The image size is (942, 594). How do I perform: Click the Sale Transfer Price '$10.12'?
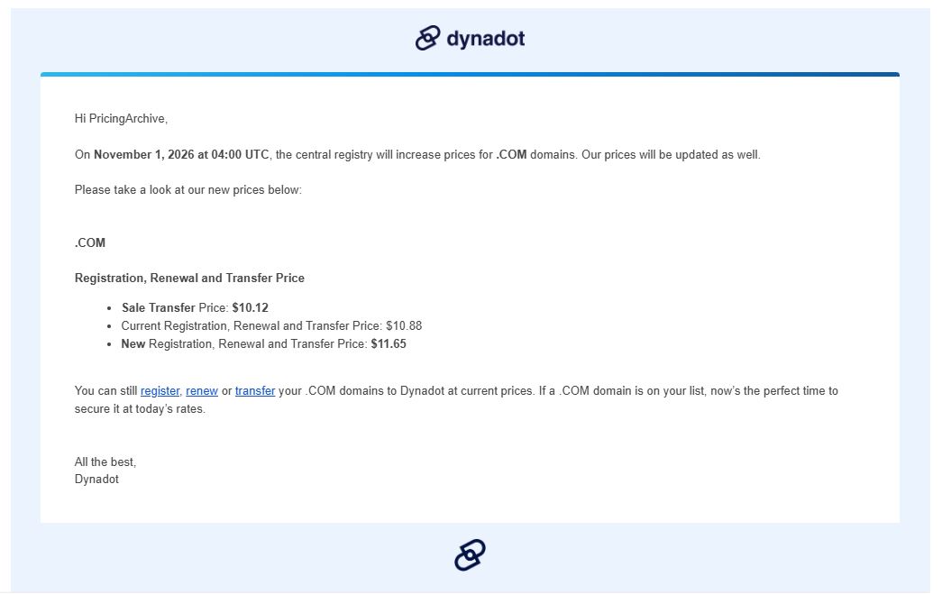[x=250, y=308]
